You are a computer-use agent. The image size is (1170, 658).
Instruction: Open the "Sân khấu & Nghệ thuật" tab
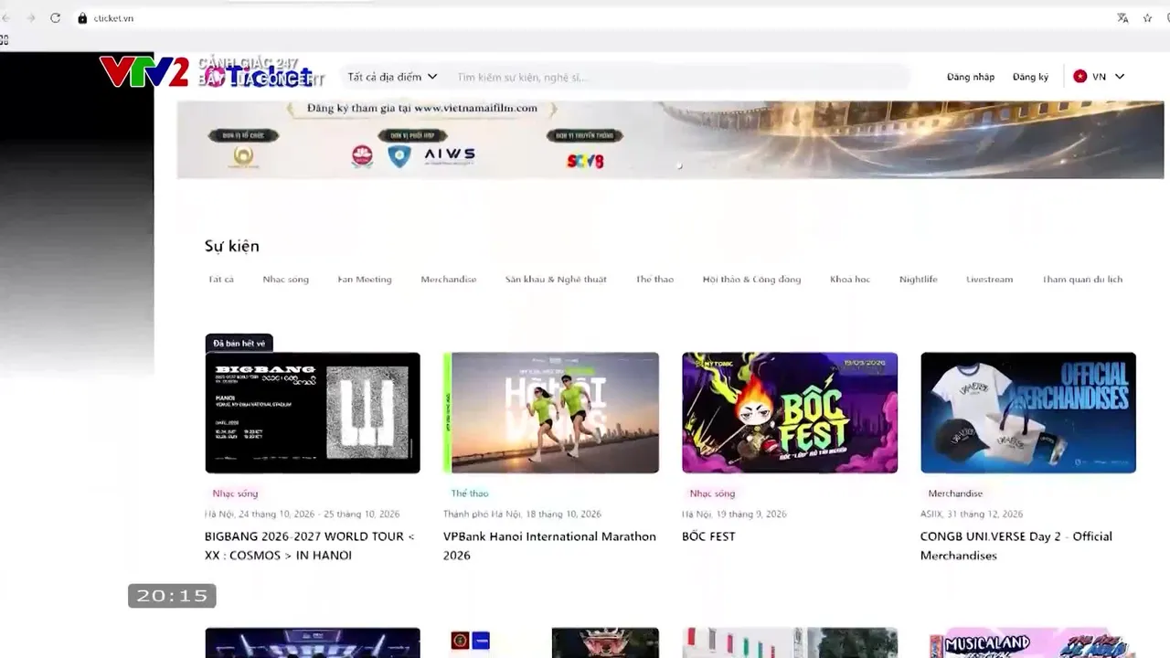[556, 279]
